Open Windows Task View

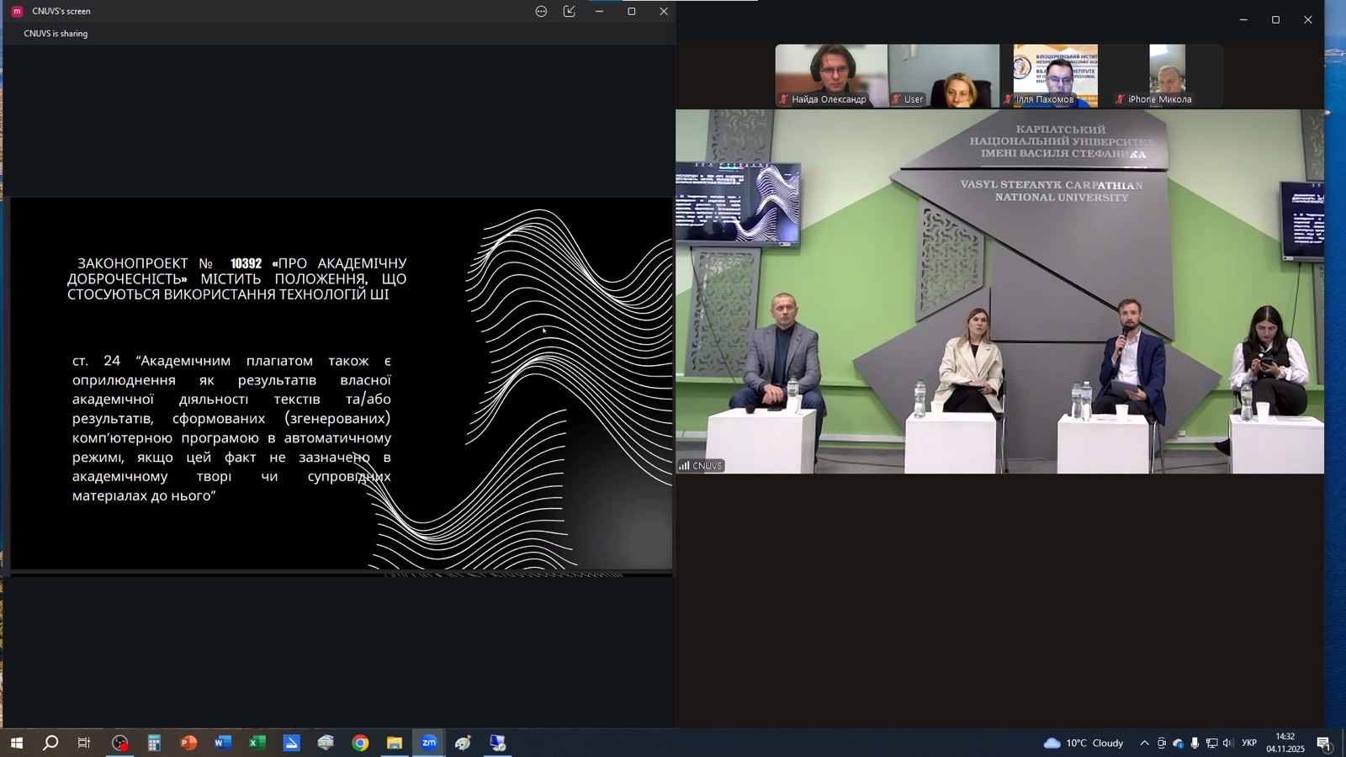coord(84,743)
